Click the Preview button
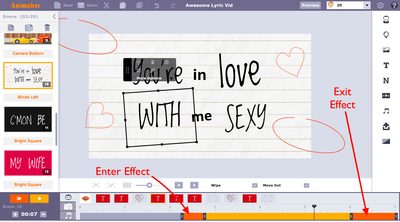The height and width of the screenshot is (222, 400). click(x=311, y=5)
